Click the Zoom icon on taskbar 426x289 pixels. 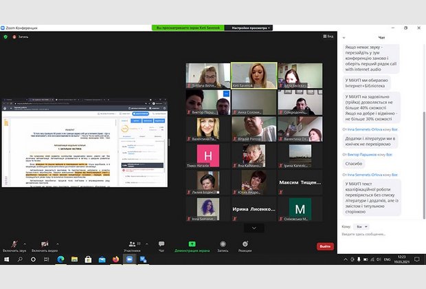[129, 259]
